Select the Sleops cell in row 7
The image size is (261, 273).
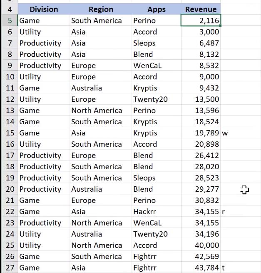pyautogui.click(x=156, y=43)
